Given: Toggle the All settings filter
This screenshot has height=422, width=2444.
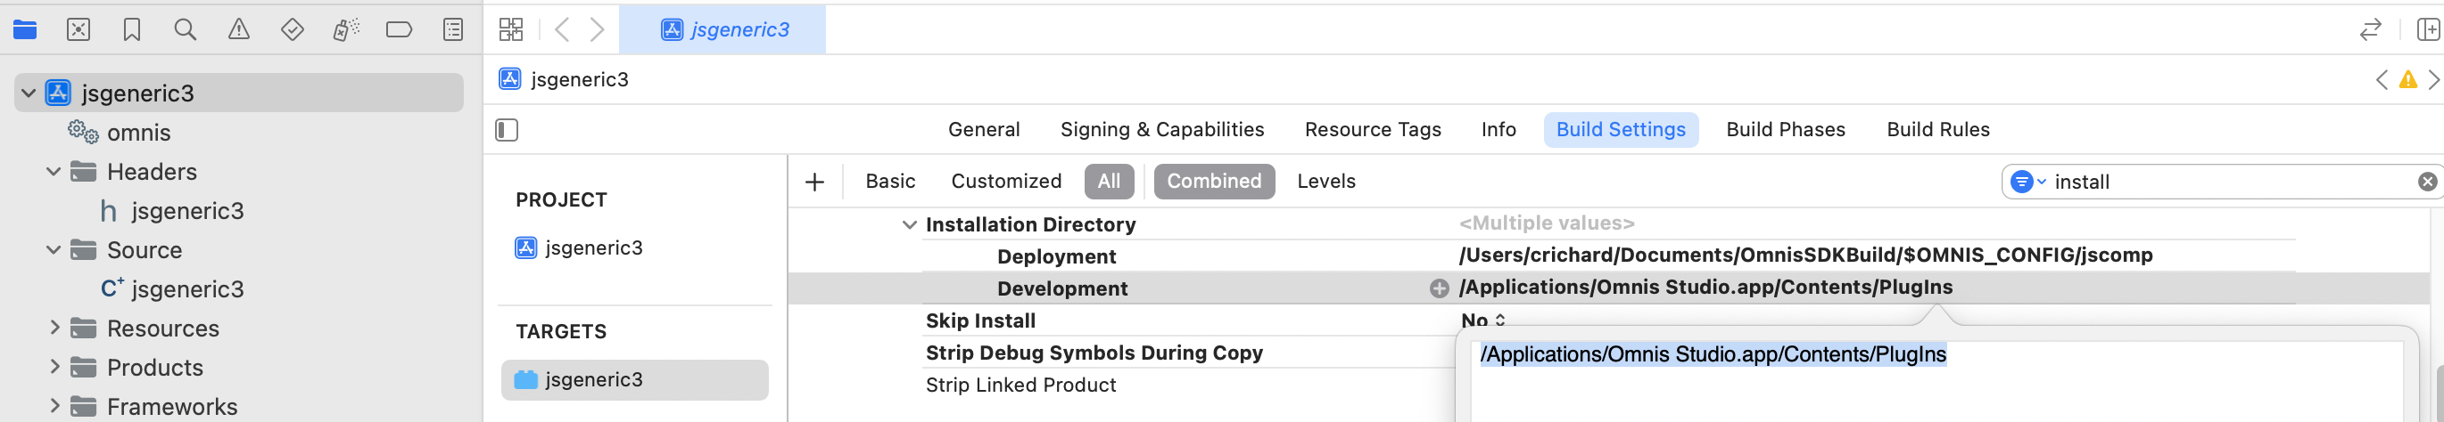Looking at the screenshot, I should coord(1108,181).
